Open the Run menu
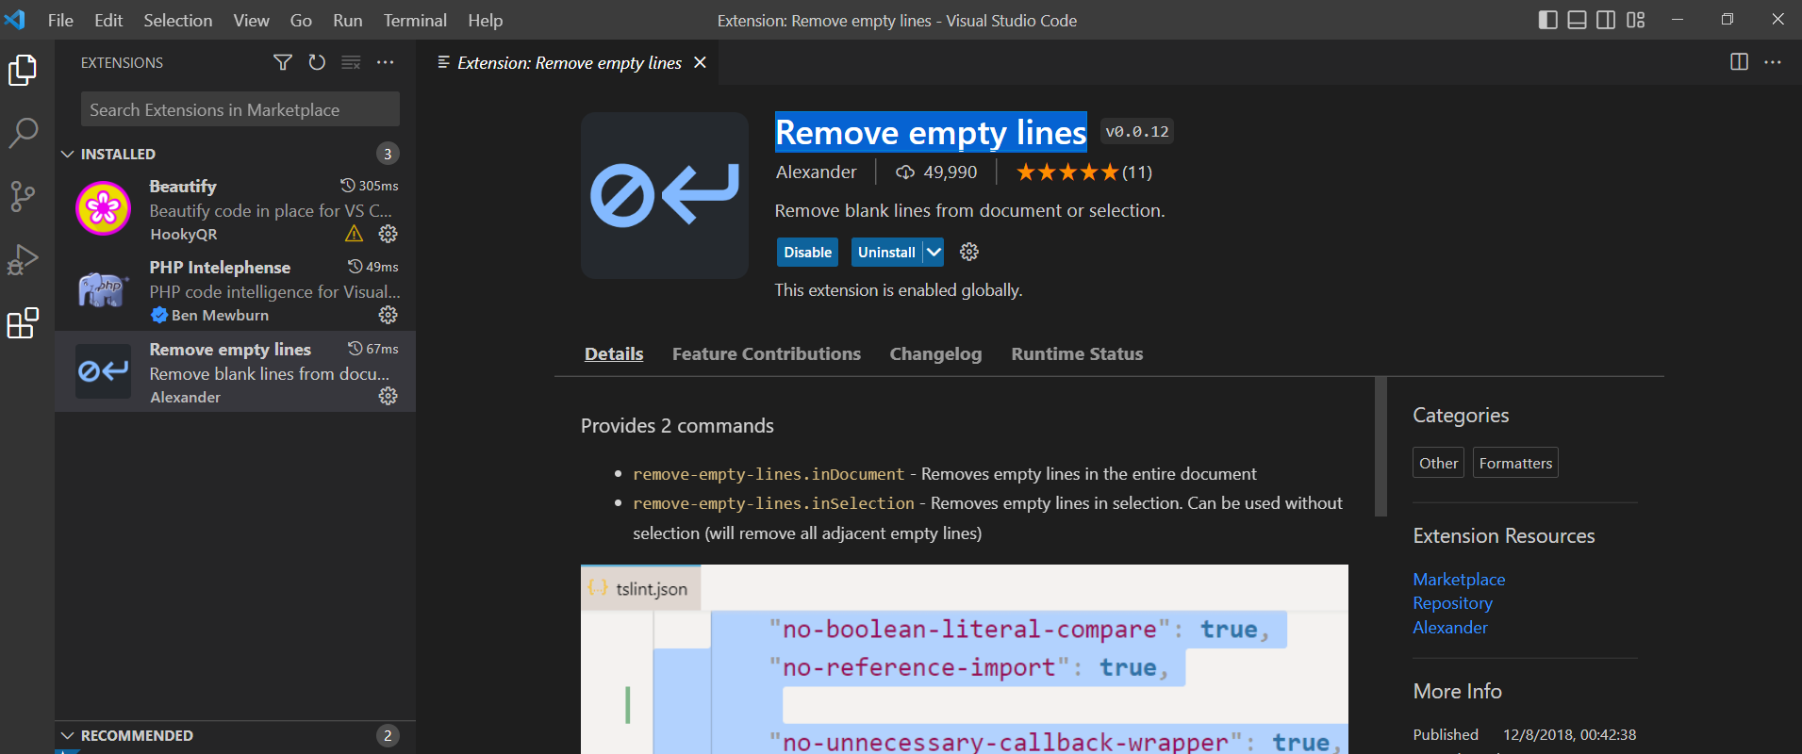 click(x=347, y=20)
